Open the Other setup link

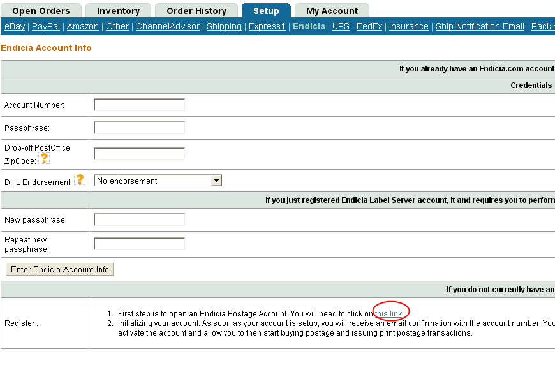117,27
